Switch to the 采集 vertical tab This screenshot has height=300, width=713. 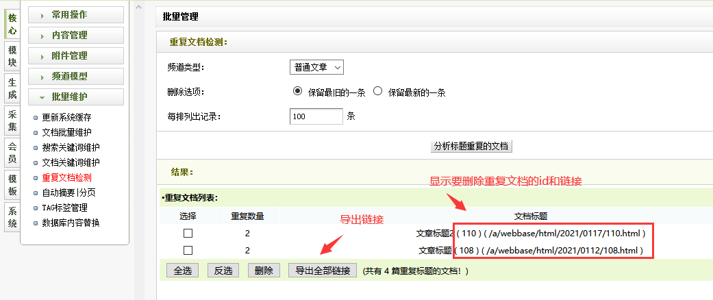pyautogui.click(x=12, y=121)
